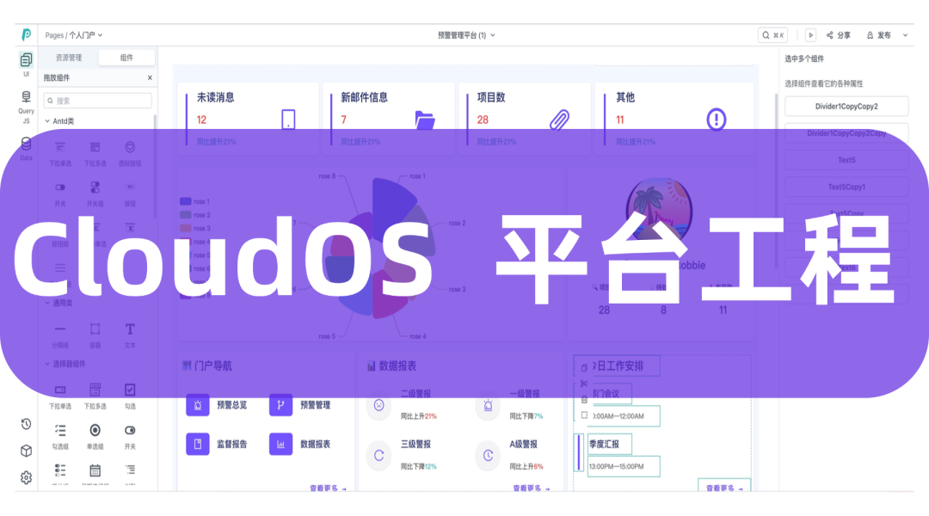
Task: Click the rose 2 legend color swatch
Action: (186, 215)
